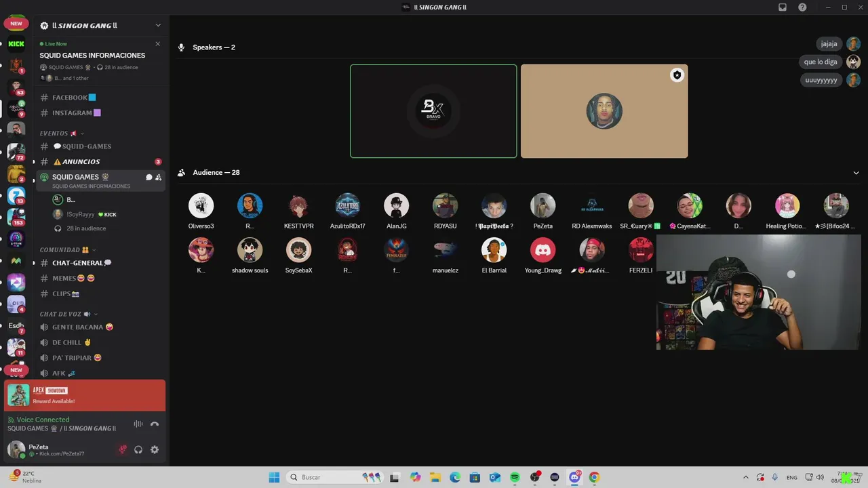
Task: Open Outlook from the taskbar
Action: pyautogui.click(x=495, y=477)
